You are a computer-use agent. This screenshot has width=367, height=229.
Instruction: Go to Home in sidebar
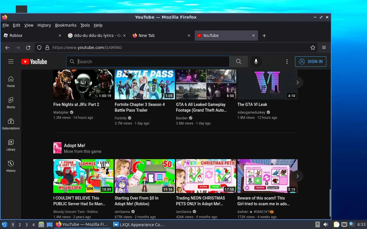click(x=11, y=82)
